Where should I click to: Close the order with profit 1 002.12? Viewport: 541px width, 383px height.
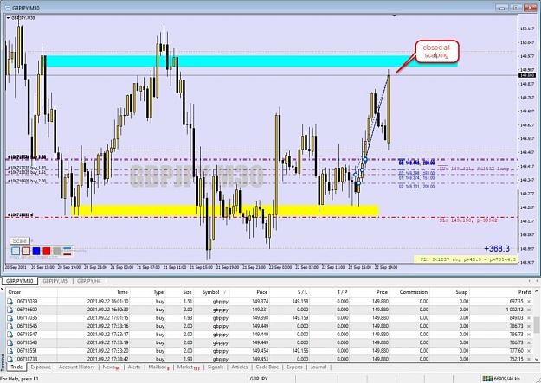529,310
